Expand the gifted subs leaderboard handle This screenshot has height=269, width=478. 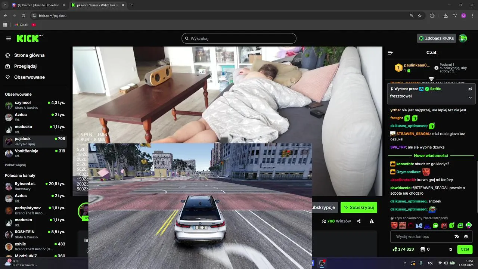click(431, 79)
